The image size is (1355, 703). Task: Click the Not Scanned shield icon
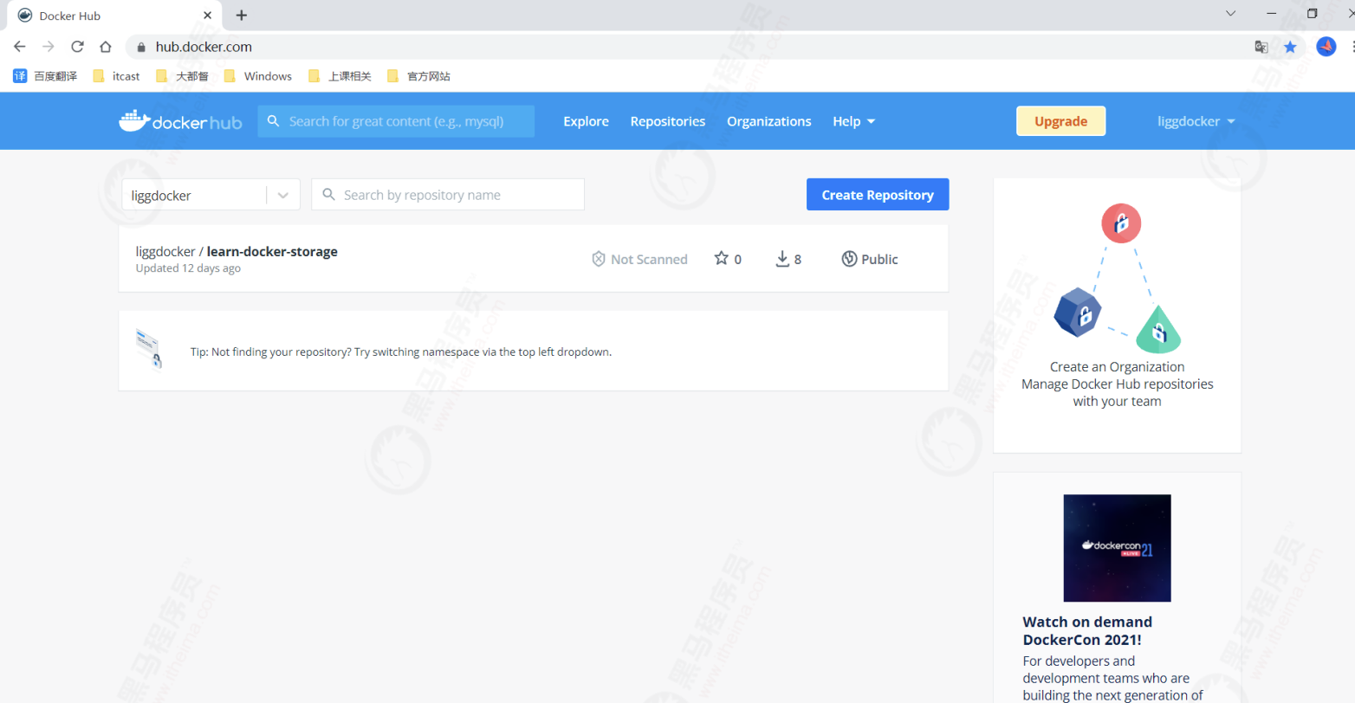click(x=598, y=259)
